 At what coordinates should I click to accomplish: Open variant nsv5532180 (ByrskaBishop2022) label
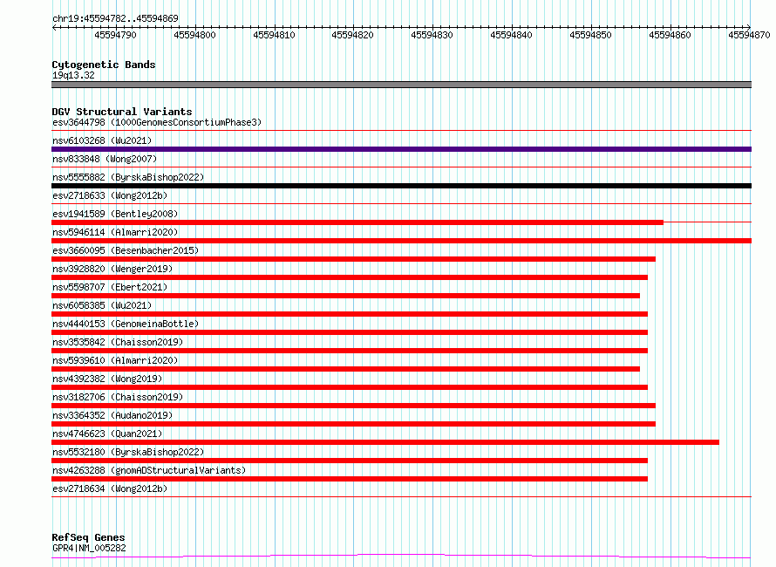[x=128, y=452]
